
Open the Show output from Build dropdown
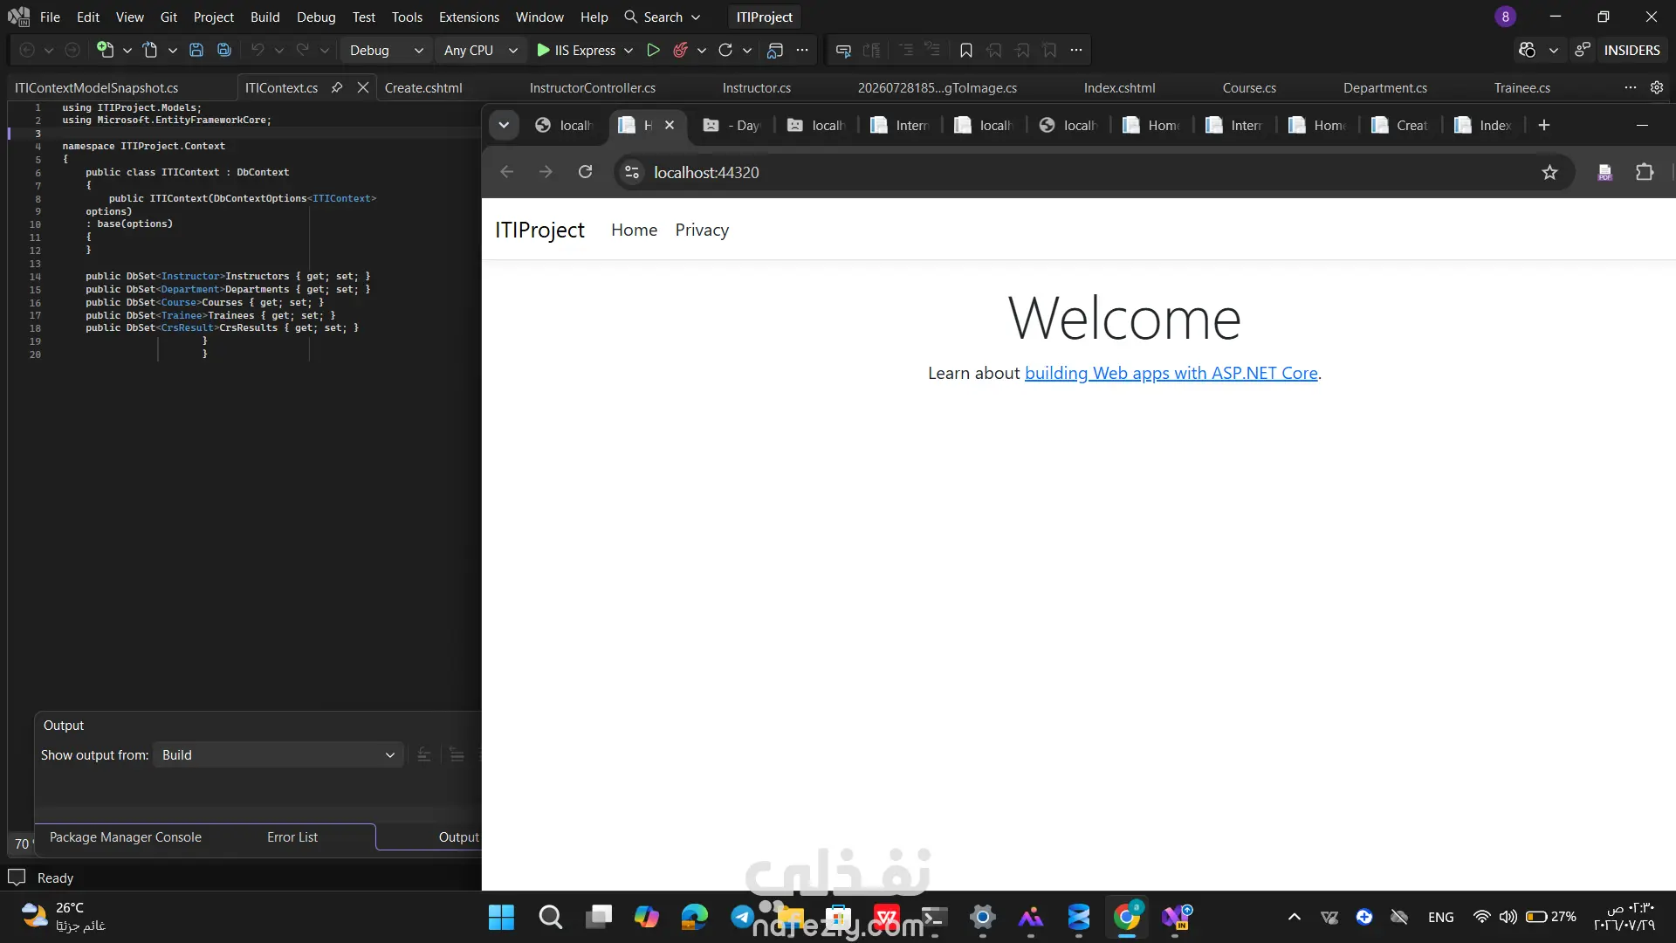point(278,754)
